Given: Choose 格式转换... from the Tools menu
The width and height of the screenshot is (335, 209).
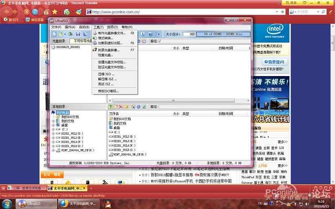Looking at the screenshot, I should click(x=115, y=38).
